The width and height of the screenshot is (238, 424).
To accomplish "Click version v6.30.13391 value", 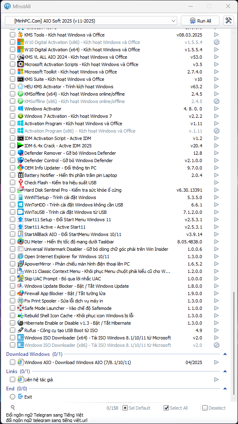I will 189,190.
